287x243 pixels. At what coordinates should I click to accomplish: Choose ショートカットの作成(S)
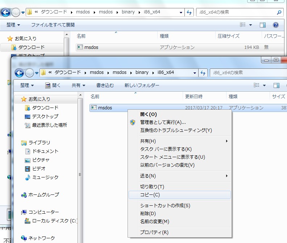pyautogui.click(x=180, y=205)
